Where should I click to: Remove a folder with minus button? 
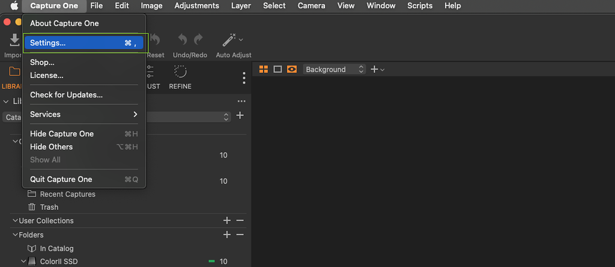pos(240,235)
